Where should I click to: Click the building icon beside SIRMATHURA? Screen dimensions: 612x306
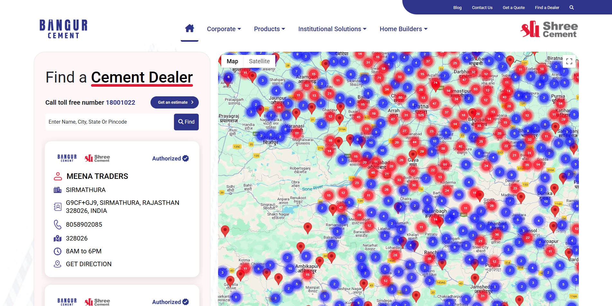click(58, 190)
